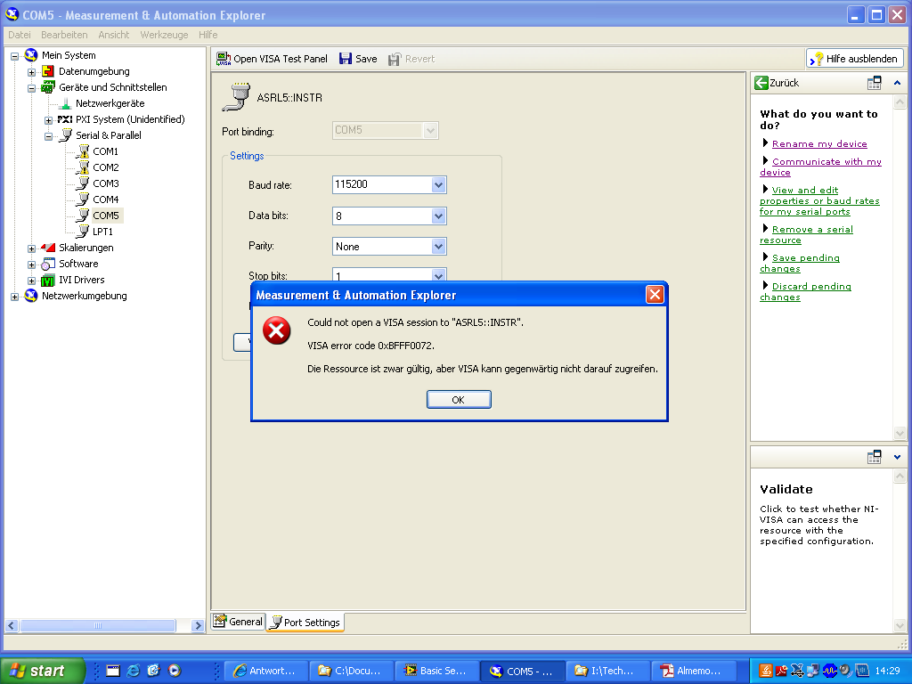Open the Werkzeuge menu
The image size is (912, 684).
pyautogui.click(x=164, y=35)
